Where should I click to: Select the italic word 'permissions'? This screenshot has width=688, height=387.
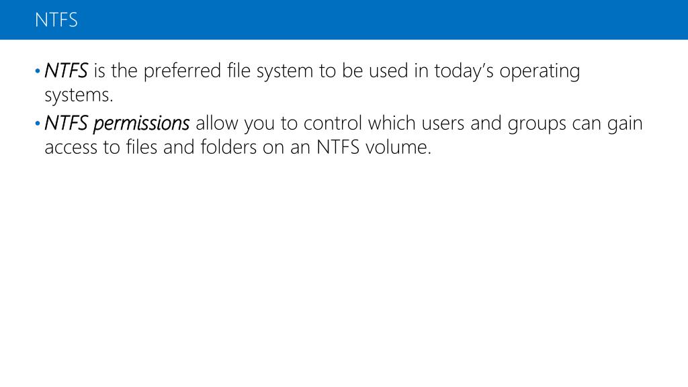pyautogui.click(x=141, y=124)
